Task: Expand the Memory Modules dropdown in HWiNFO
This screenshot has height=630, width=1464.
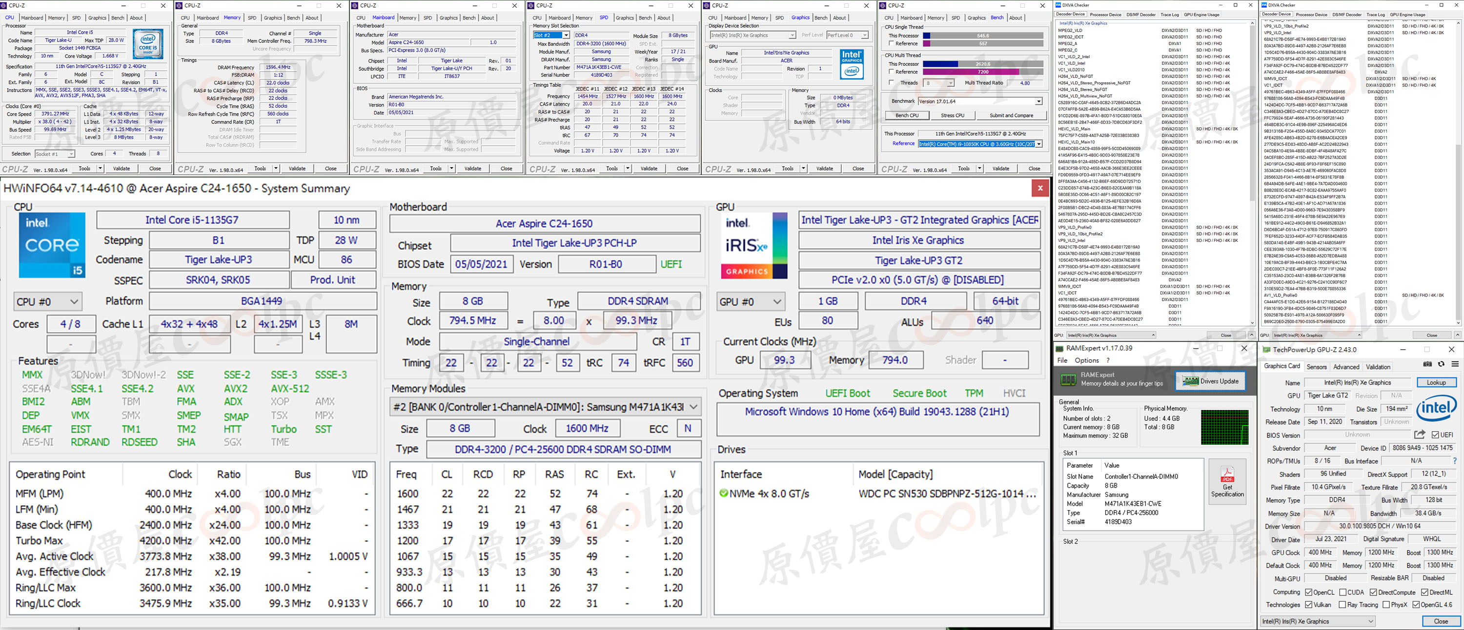Action: pyautogui.click(x=545, y=407)
